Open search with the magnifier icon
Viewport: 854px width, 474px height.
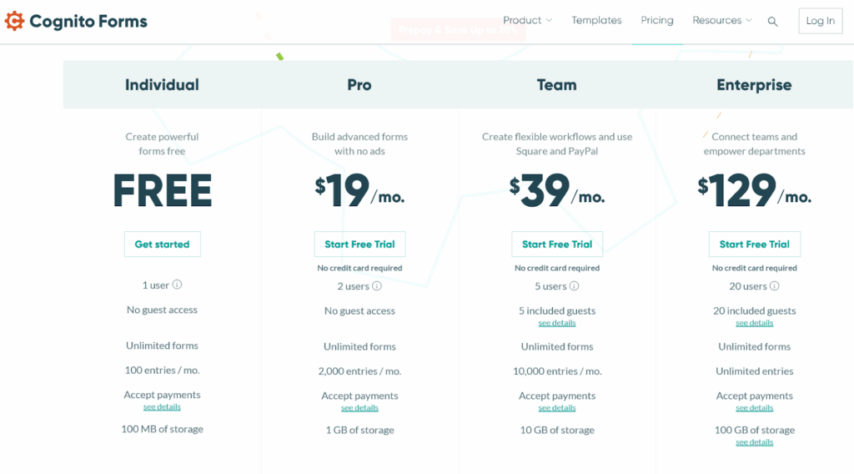pyautogui.click(x=772, y=22)
